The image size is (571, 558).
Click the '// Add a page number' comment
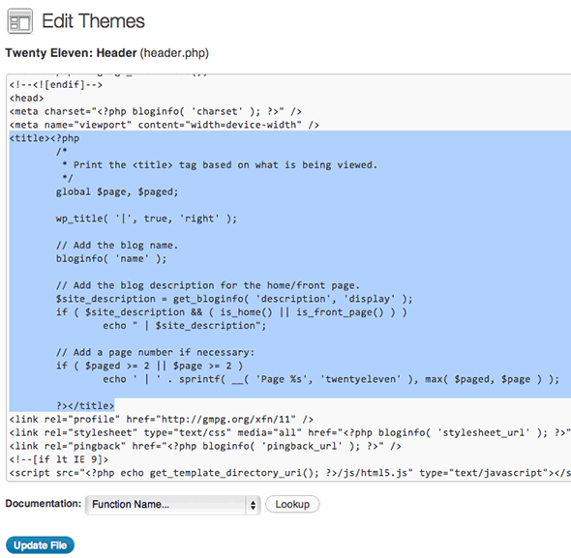click(x=155, y=352)
